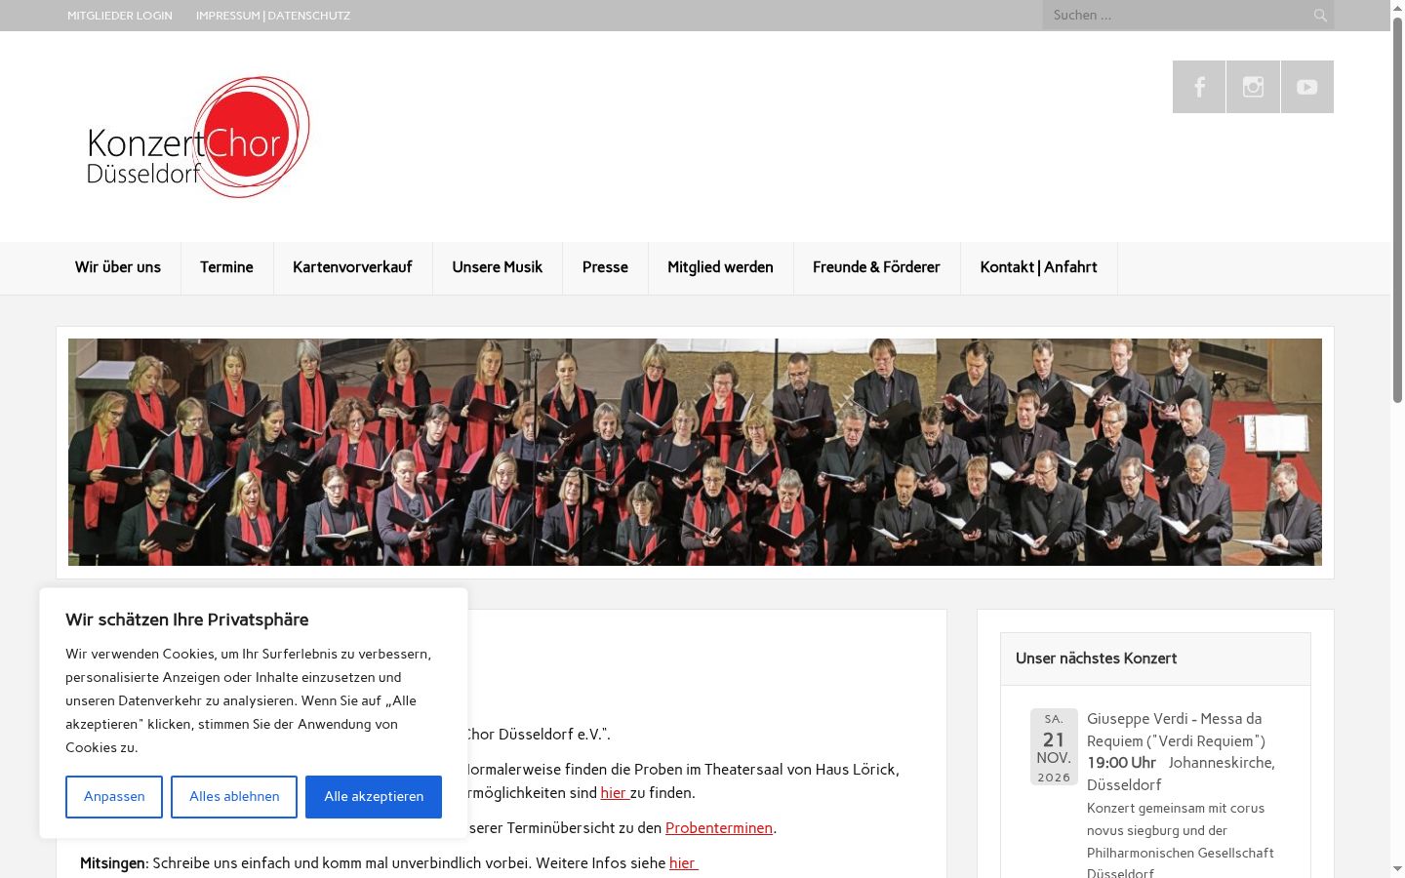Click 'Wir schätzen Ihre Privatsphäre' heading

tap(187, 619)
